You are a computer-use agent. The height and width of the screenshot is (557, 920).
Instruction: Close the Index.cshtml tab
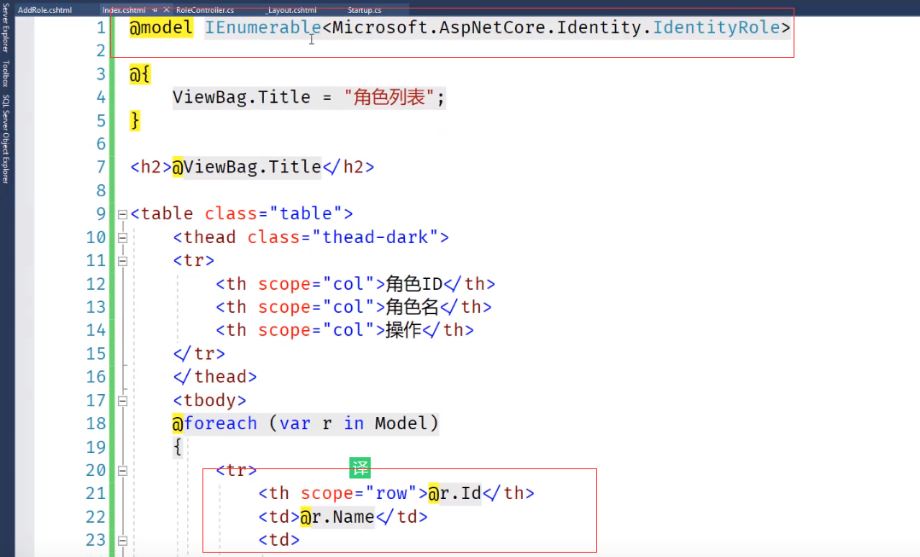[167, 10]
